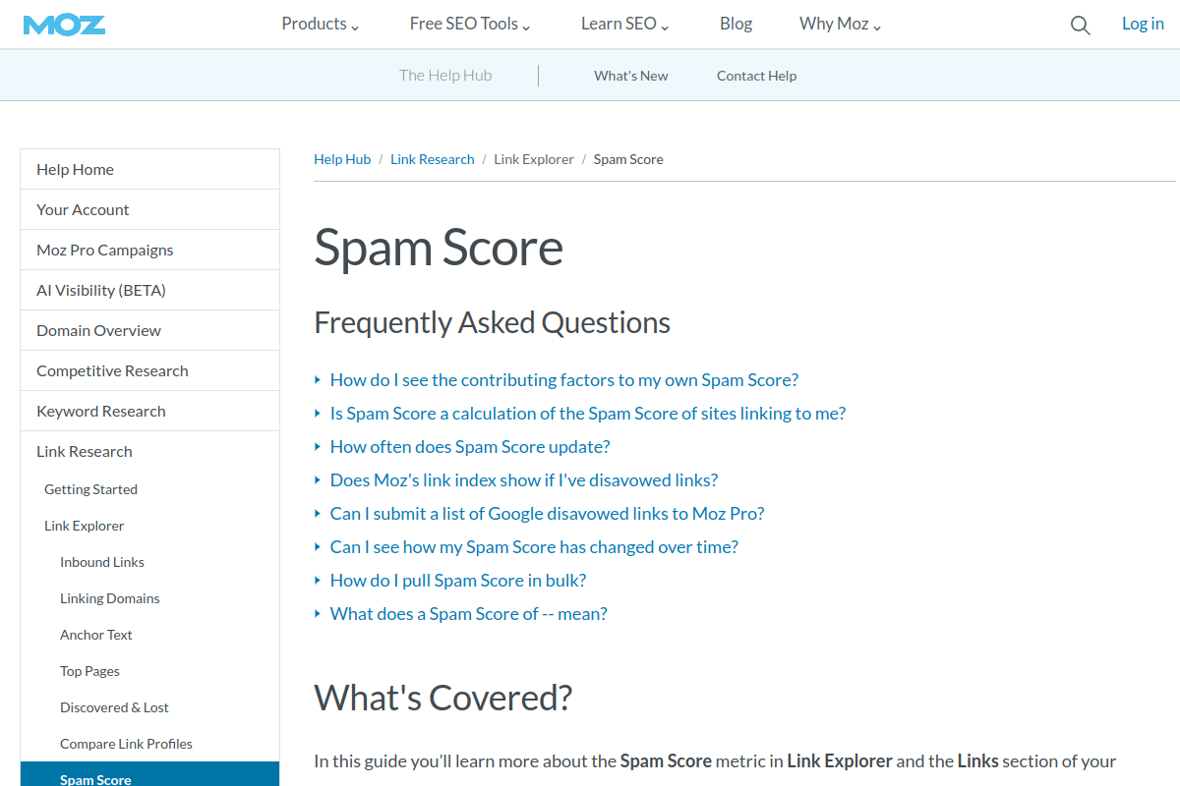Screen dimensions: 1180x786
Task: Open the Link Explorer breadcrumb link
Action: (x=534, y=158)
